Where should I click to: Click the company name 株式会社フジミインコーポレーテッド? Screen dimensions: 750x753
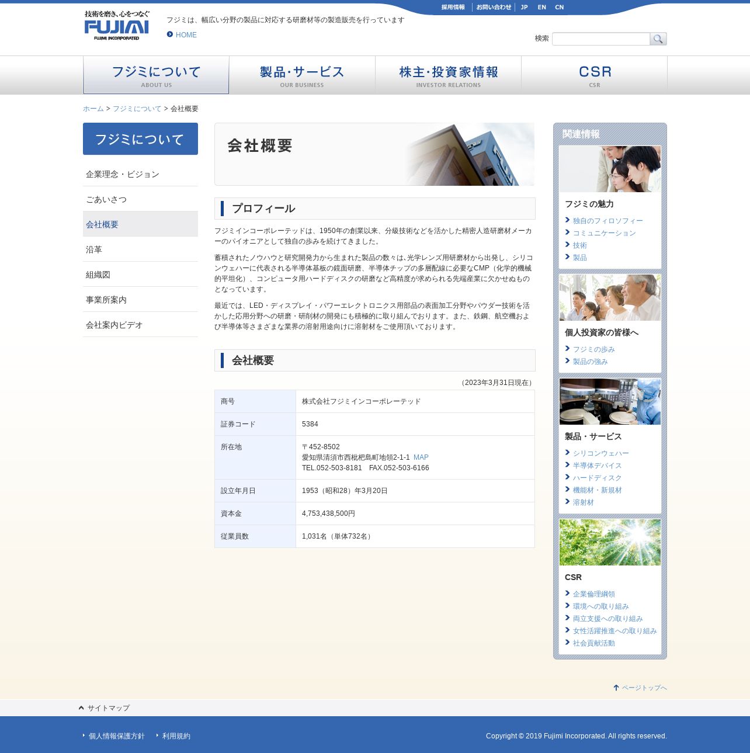pos(361,401)
